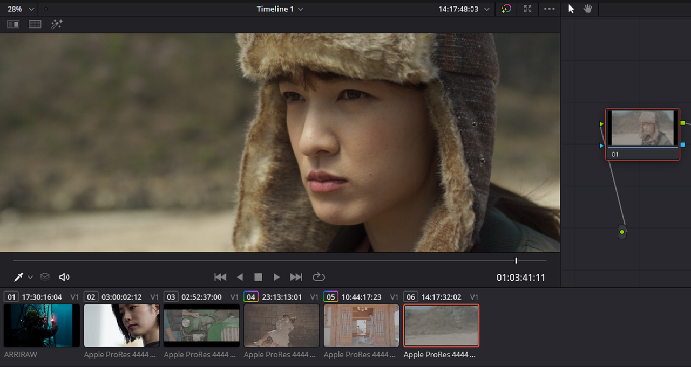Click node 01 green RGB input
691x367 pixels.
(x=602, y=124)
